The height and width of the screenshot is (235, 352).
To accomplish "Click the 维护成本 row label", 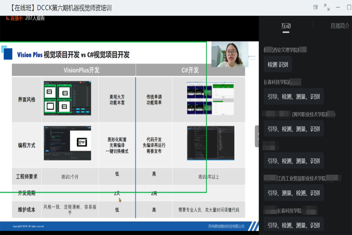I will coord(27,210).
